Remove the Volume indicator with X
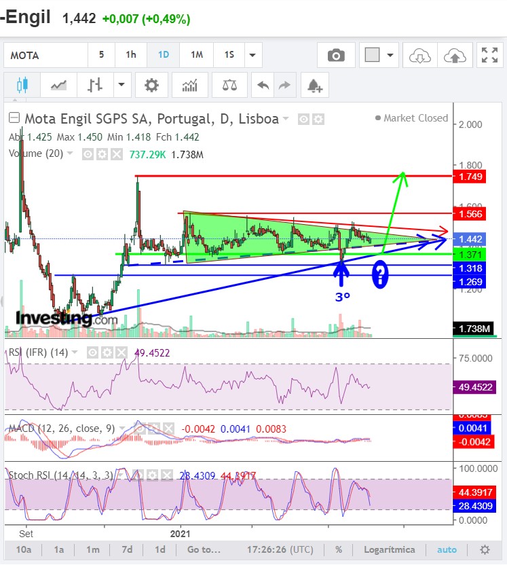This screenshot has height=565, width=507. 117,155
